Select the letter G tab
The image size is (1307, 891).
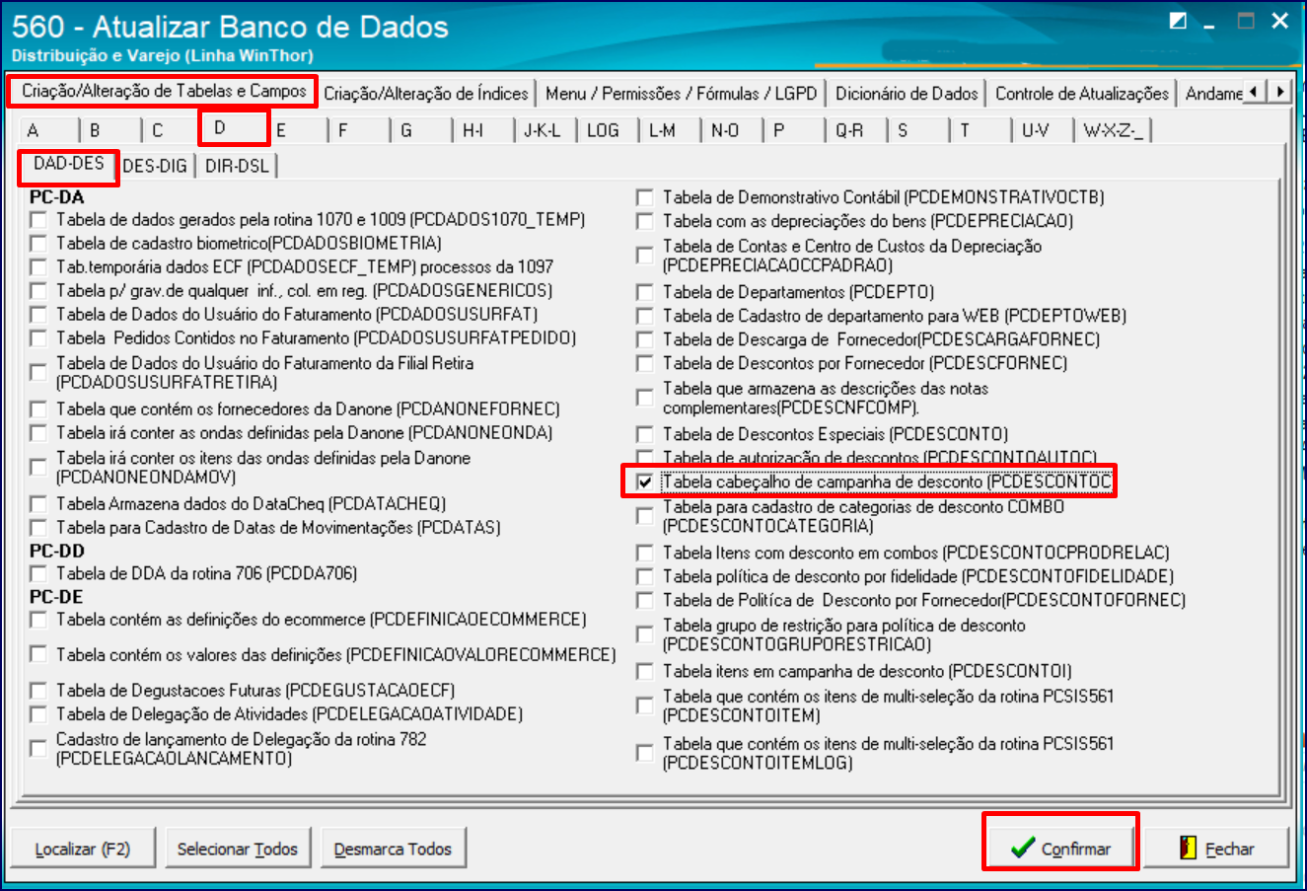tap(422, 130)
